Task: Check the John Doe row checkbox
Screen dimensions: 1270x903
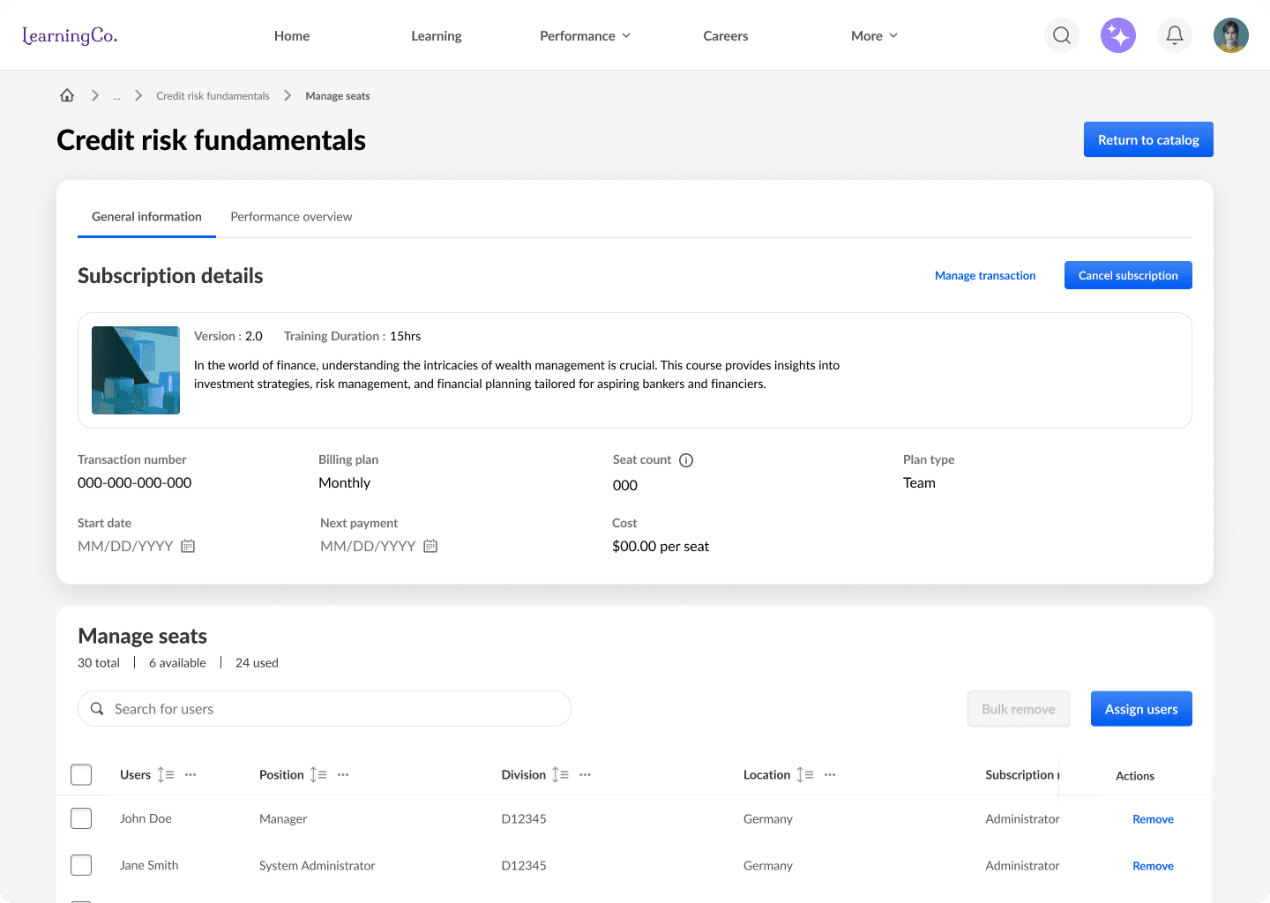Action: (x=81, y=818)
